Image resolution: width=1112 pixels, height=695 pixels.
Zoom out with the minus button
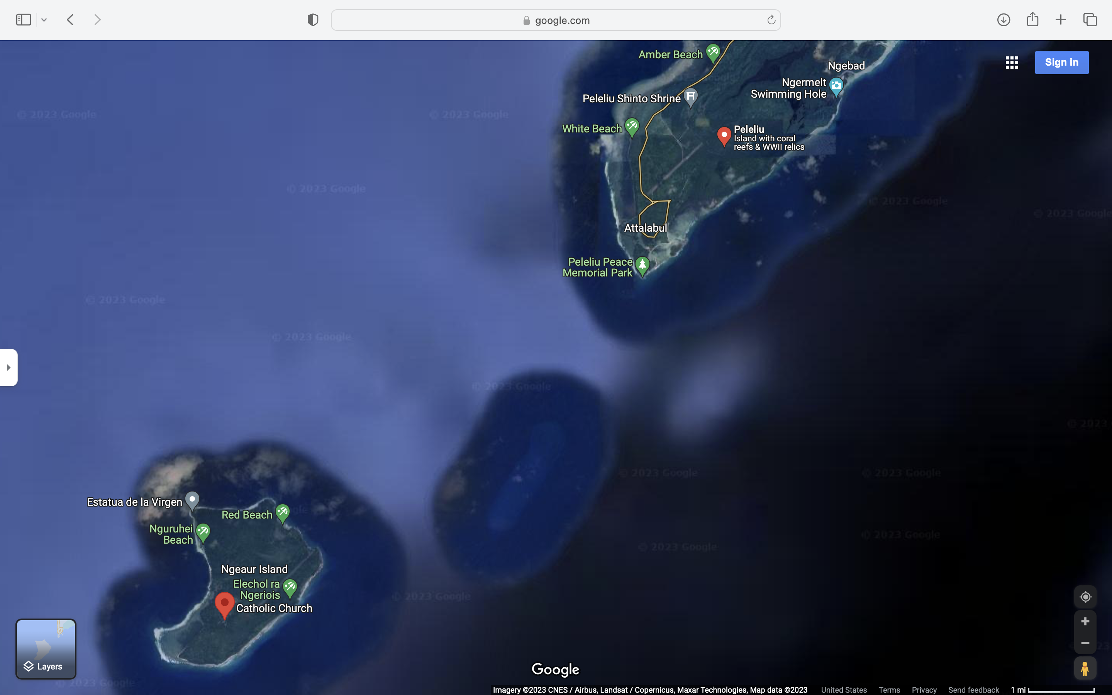[1085, 643]
